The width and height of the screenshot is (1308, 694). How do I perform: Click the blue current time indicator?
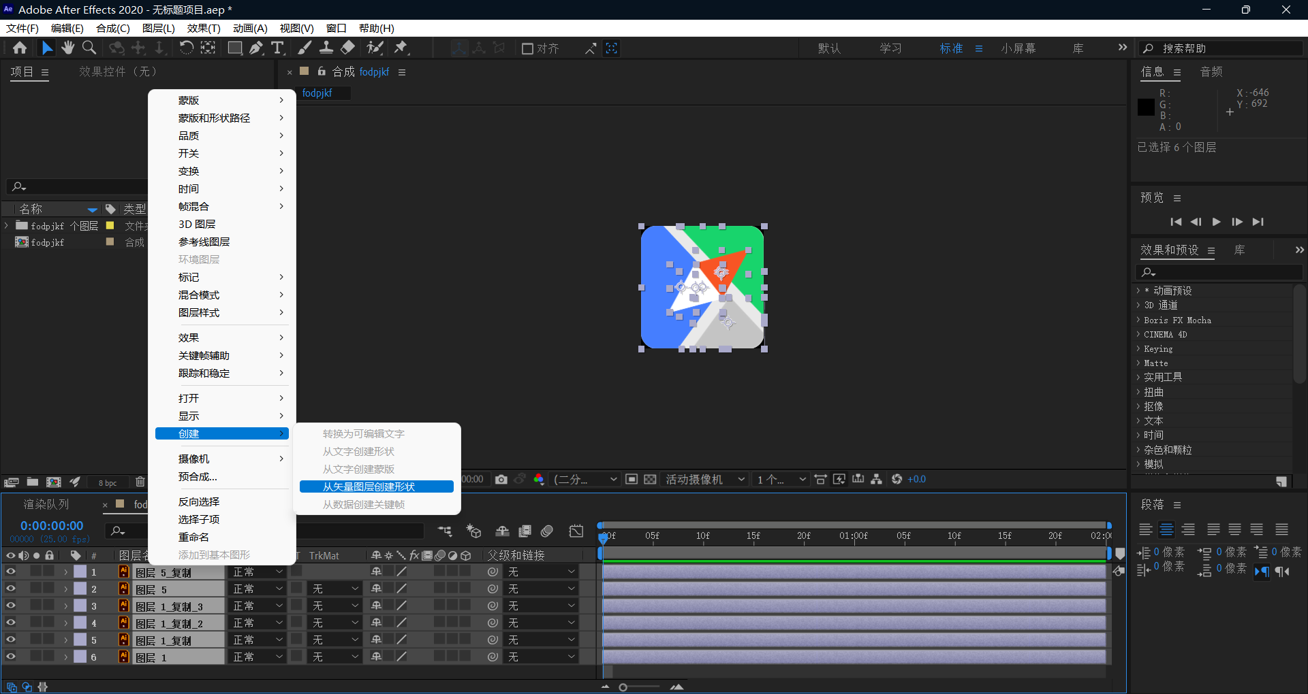(603, 538)
